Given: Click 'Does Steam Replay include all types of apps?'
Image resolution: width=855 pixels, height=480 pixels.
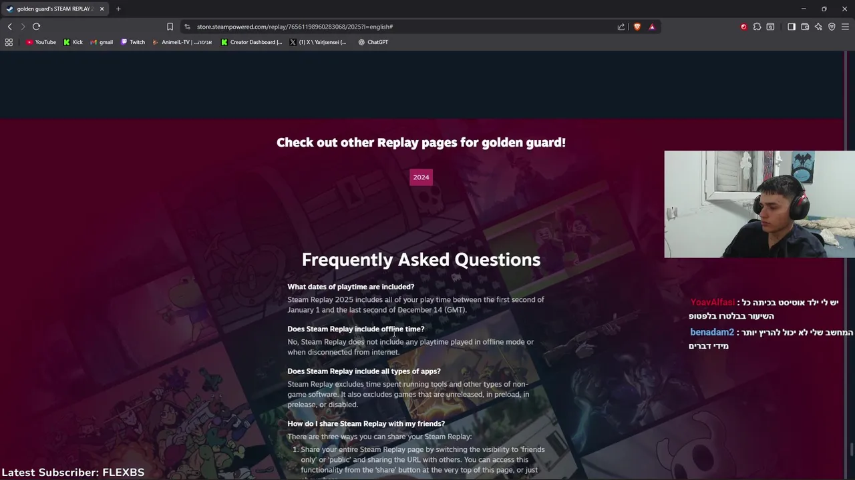Looking at the screenshot, I should (x=364, y=371).
